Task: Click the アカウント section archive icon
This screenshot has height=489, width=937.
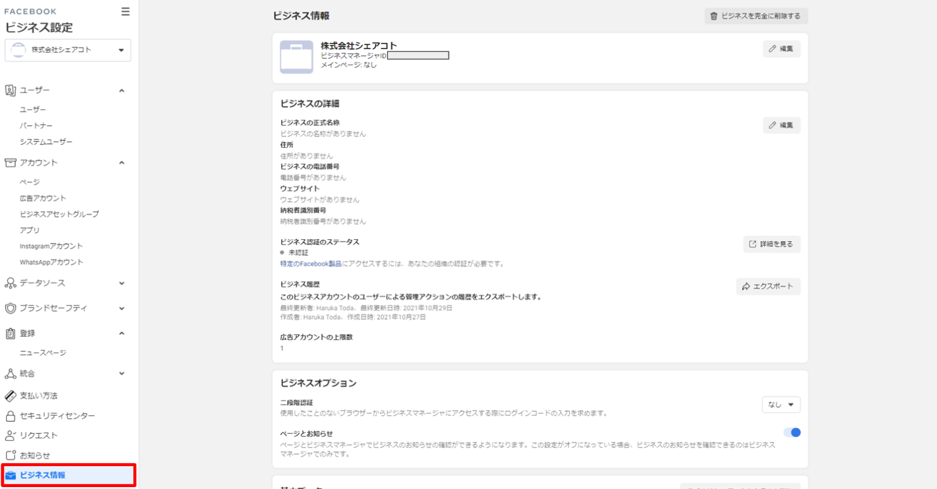Action: pyautogui.click(x=10, y=163)
